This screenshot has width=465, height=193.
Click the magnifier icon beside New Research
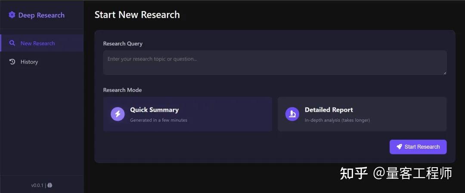click(x=12, y=43)
